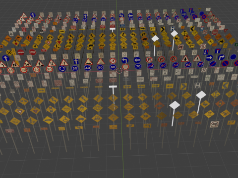Viewport: 238px width, 178px height.
Task: Select the foreground blue straight right arrow sign
Action: (x=209, y=58)
